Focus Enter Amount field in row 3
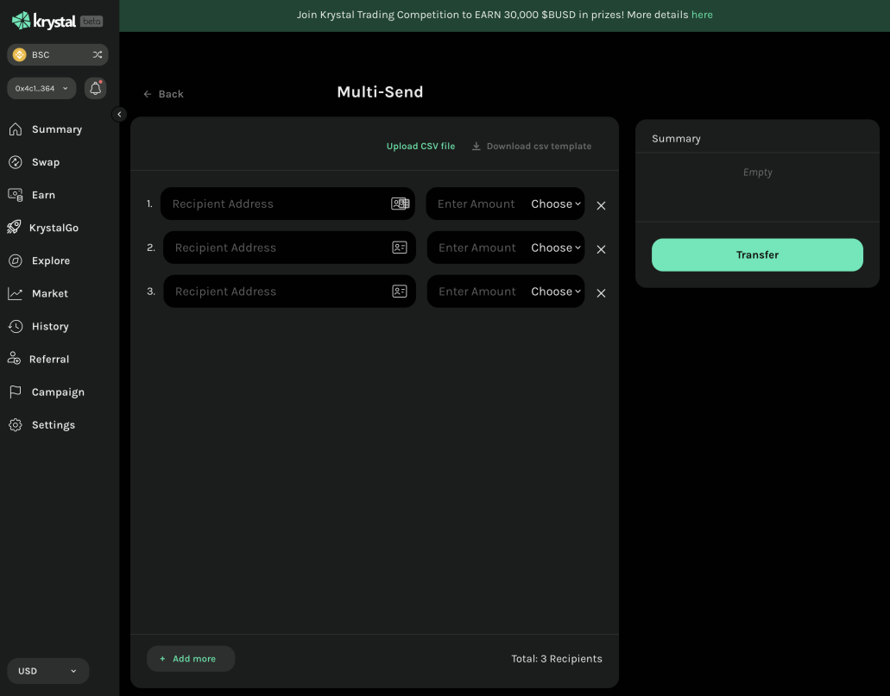 click(477, 292)
